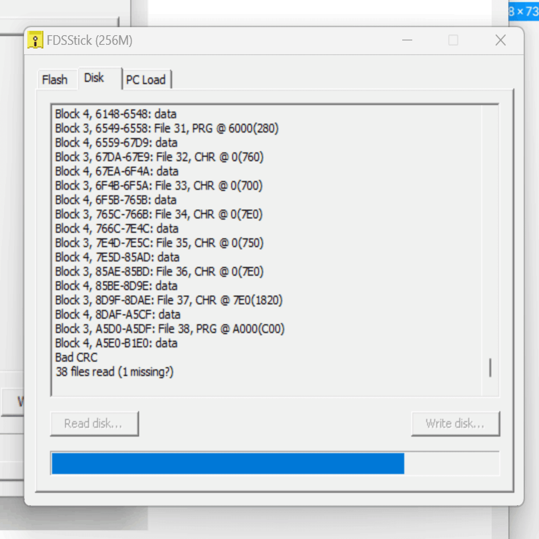Click the 'Block 4, 6559-67D9: data' line

pos(116,142)
